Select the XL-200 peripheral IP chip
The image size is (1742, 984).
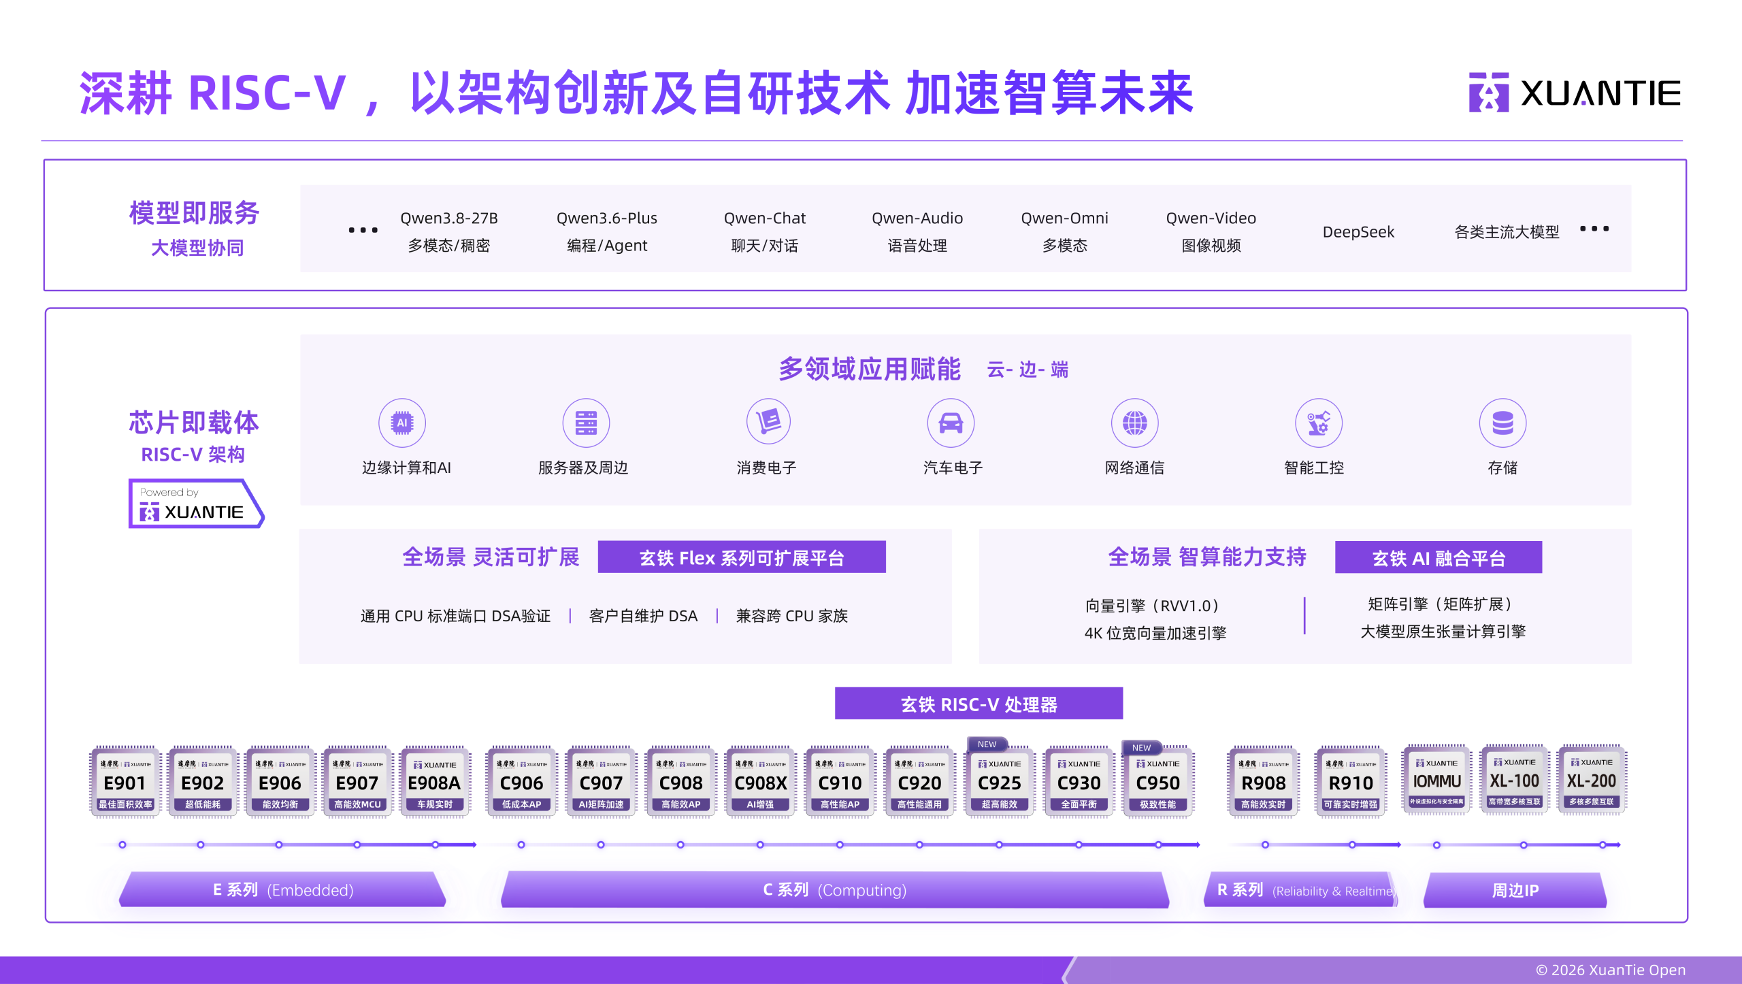click(x=1592, y=779)
